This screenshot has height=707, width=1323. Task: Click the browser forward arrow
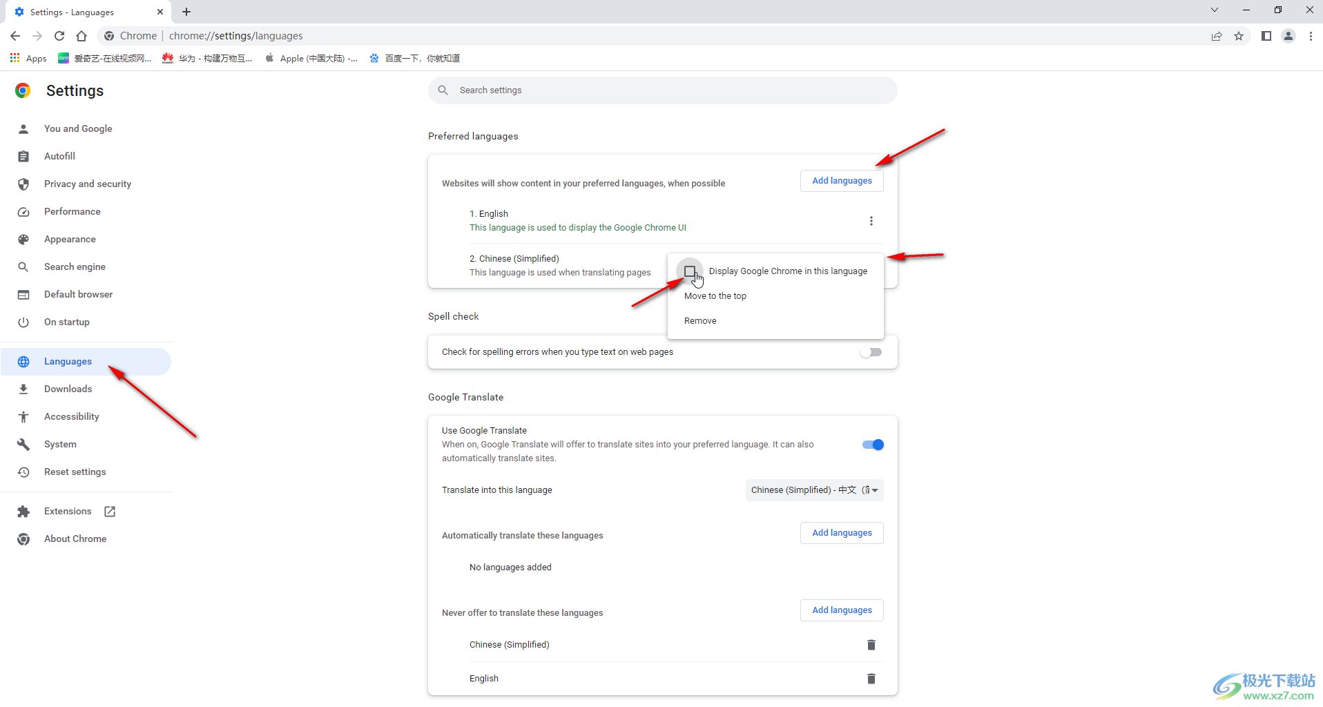click(x=37, y=36)
